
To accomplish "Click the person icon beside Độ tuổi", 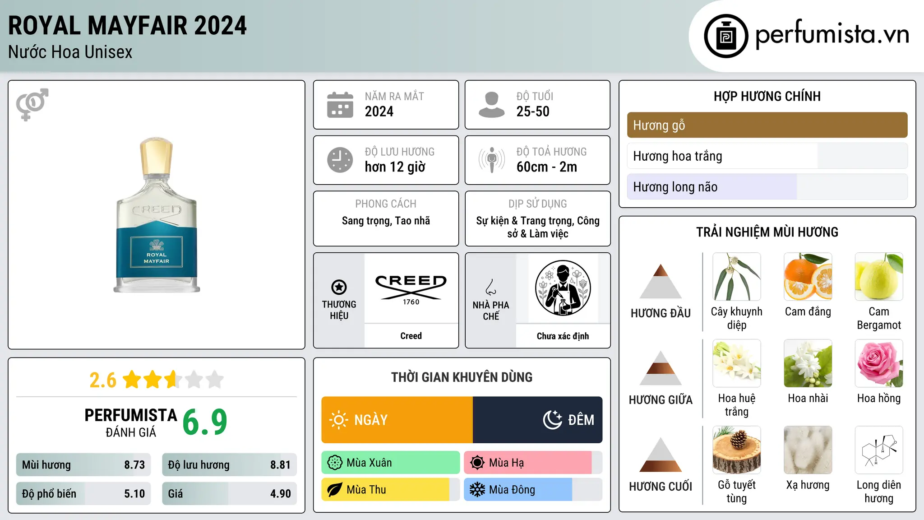I will pos(491,105).
